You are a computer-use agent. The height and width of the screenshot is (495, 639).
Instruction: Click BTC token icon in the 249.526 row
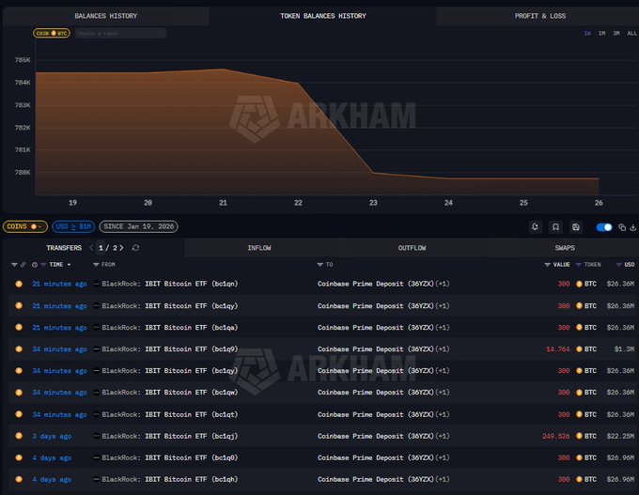[x=579, y=436]
